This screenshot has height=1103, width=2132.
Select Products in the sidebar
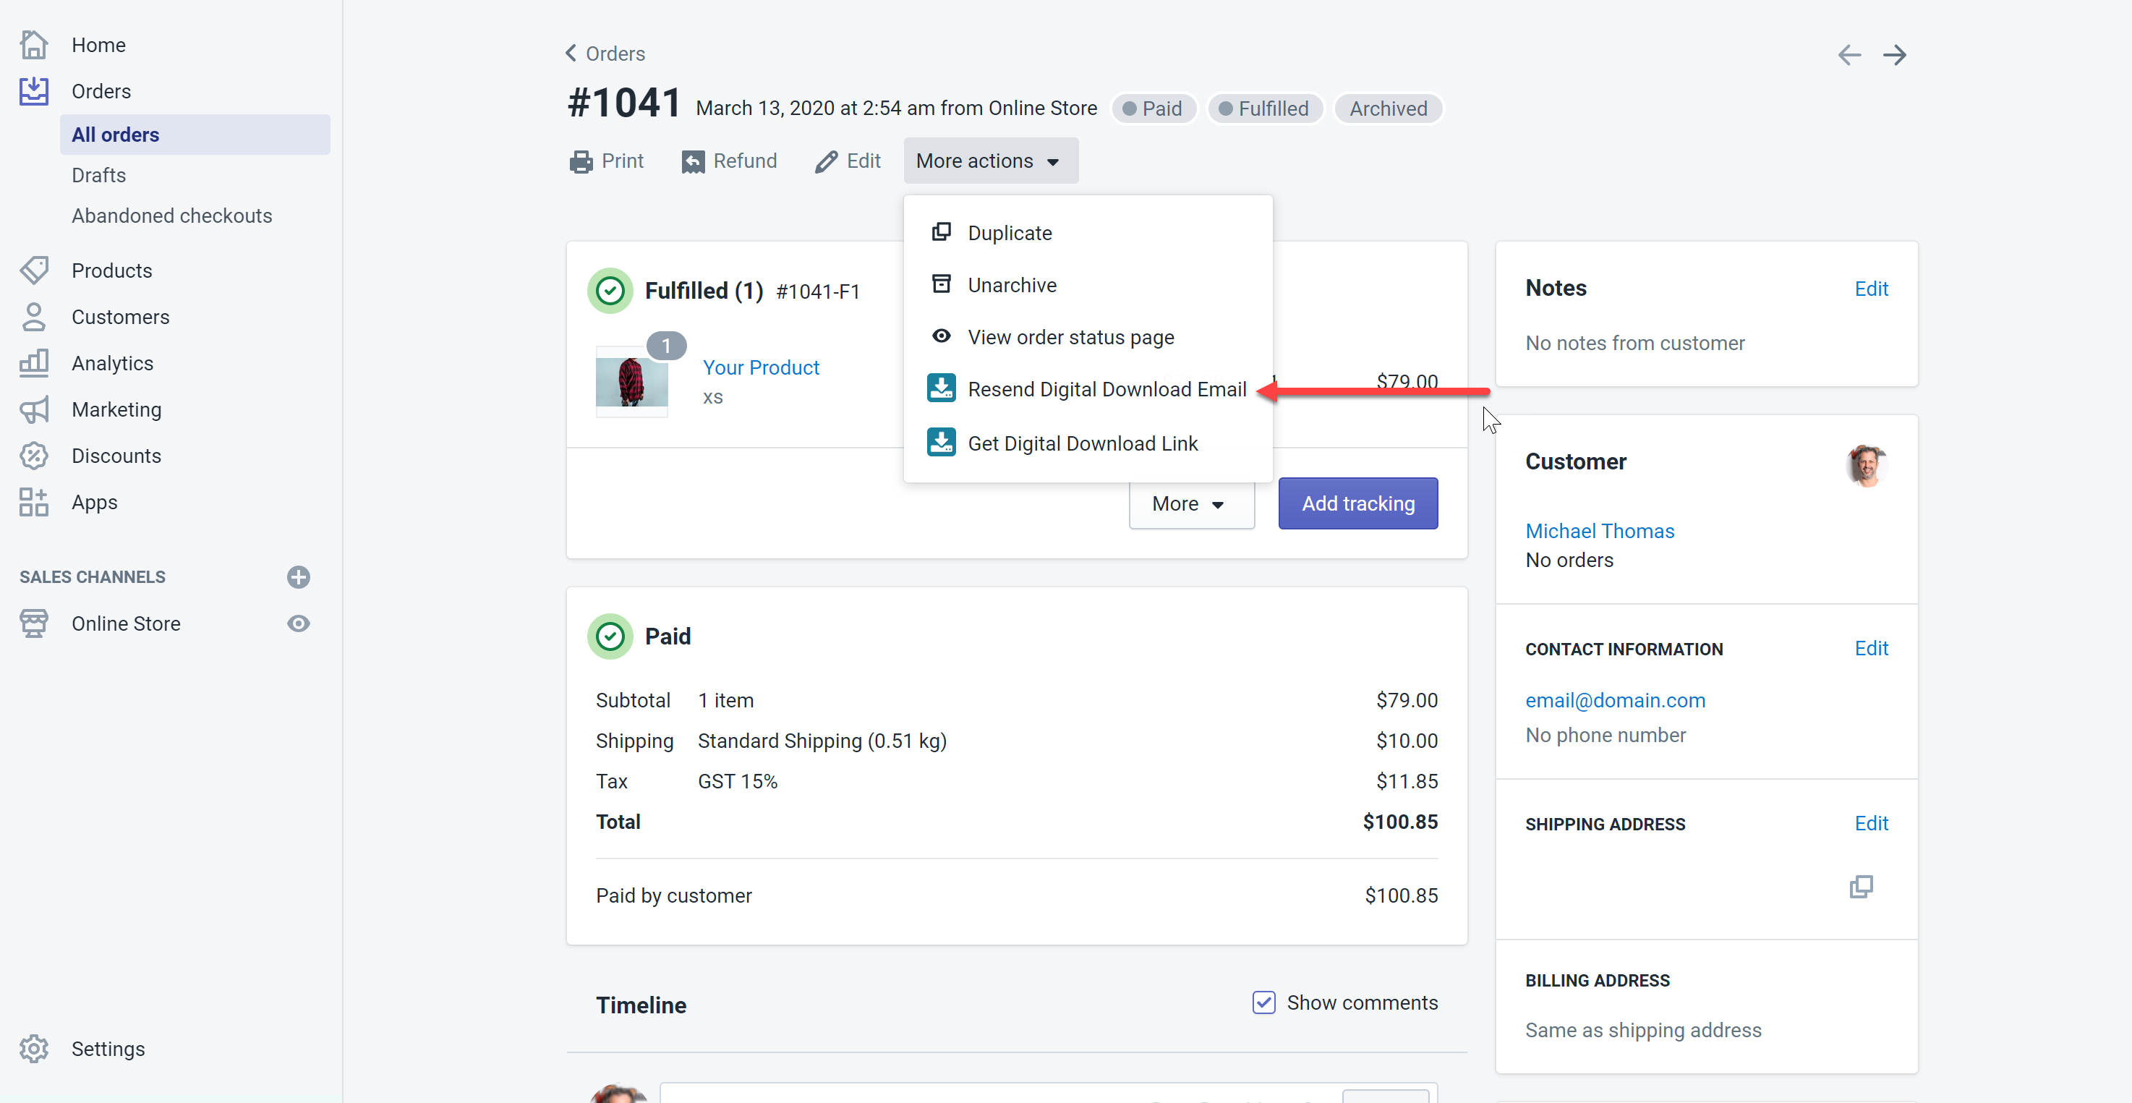point(111,270)
